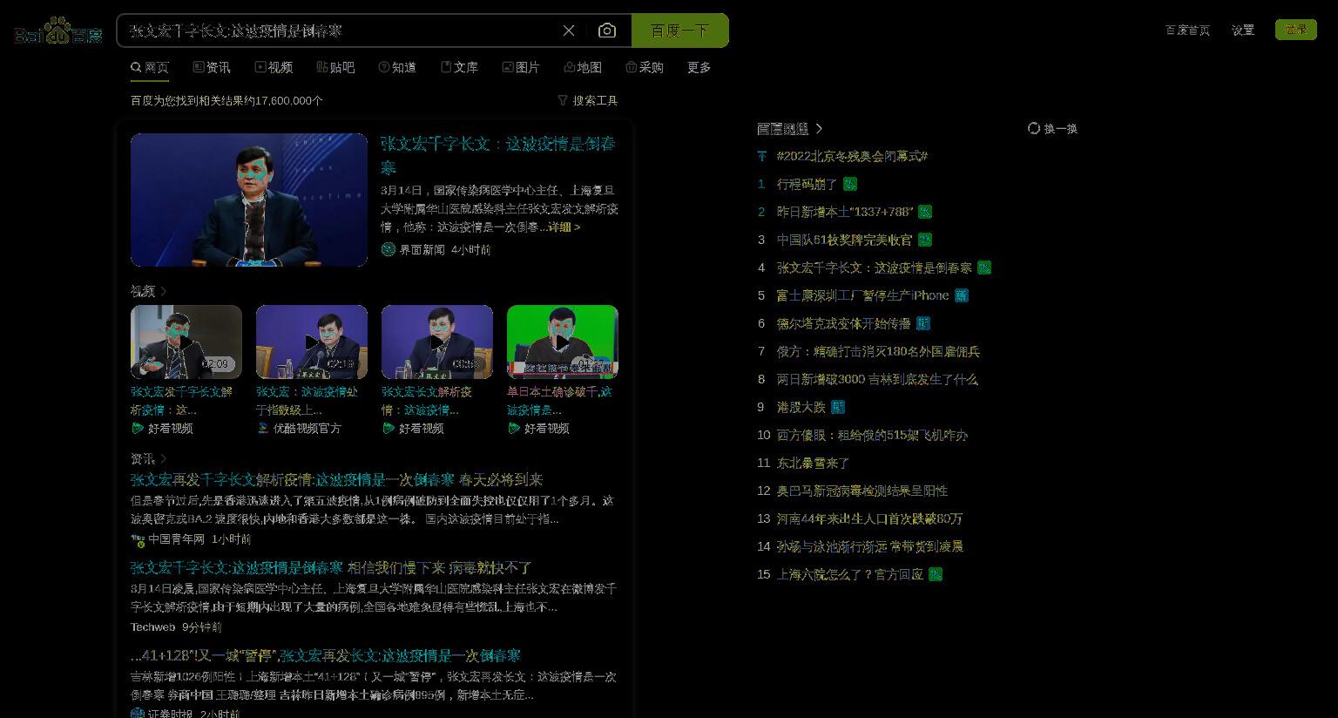Open the 文库 tab
The height and width of the screenshot is (718, 1338).
click(x=459, y=67)
